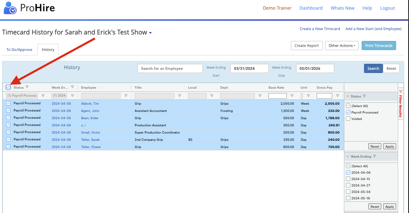Open the 's, i' employee link
This screenshot has height=213, width=409.
83,125
